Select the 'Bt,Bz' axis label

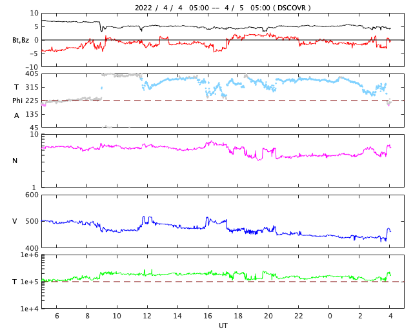(21, 40)
